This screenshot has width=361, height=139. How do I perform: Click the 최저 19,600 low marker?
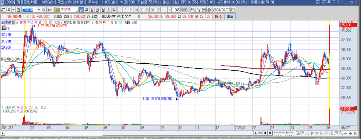click(160, 99)
